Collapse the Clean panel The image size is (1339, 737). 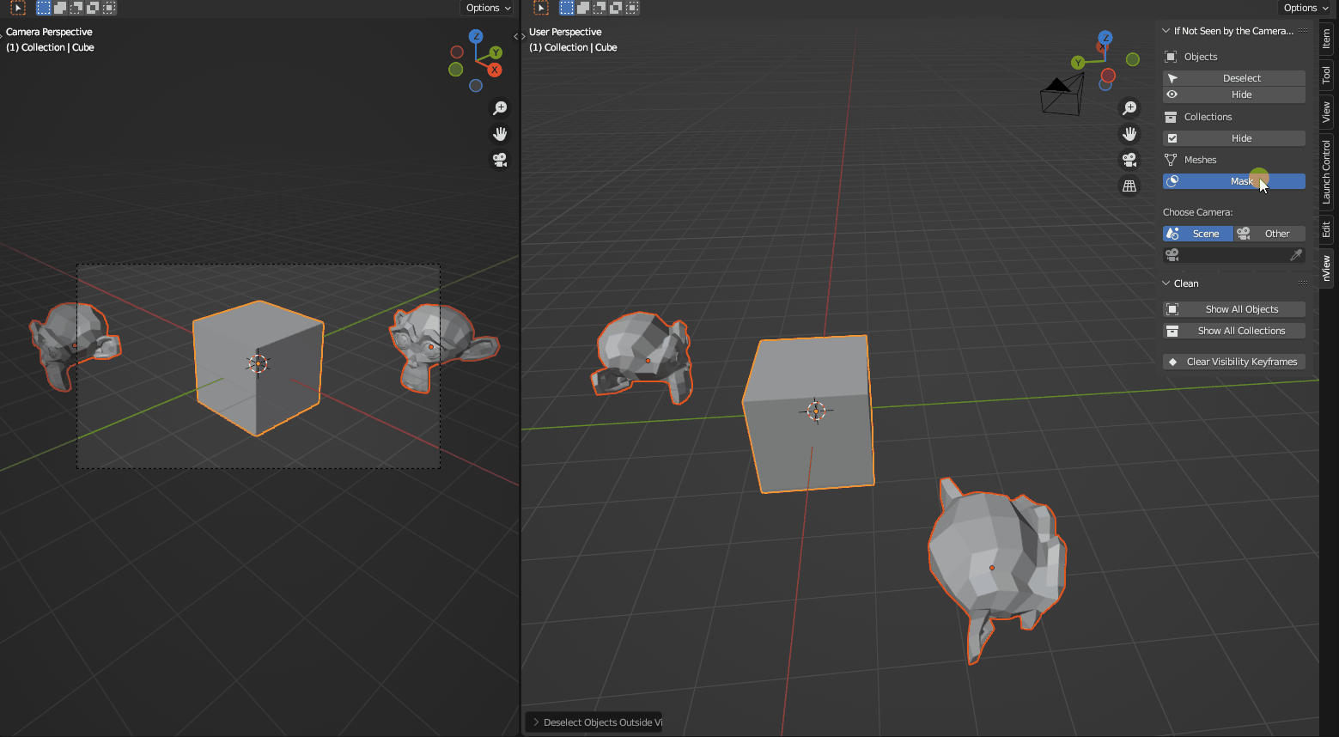(1166, 283)
